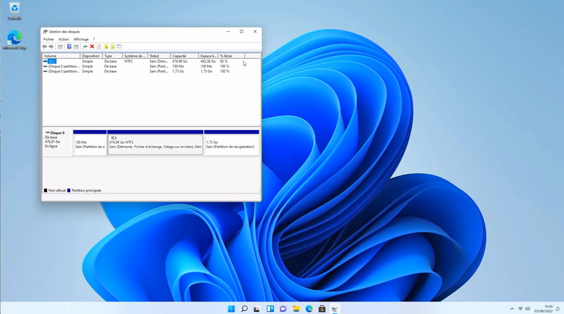Screen dimensions: 564x314
Task: Click the Forward arrow in the toolbar
Action: [x=51, y=46]
